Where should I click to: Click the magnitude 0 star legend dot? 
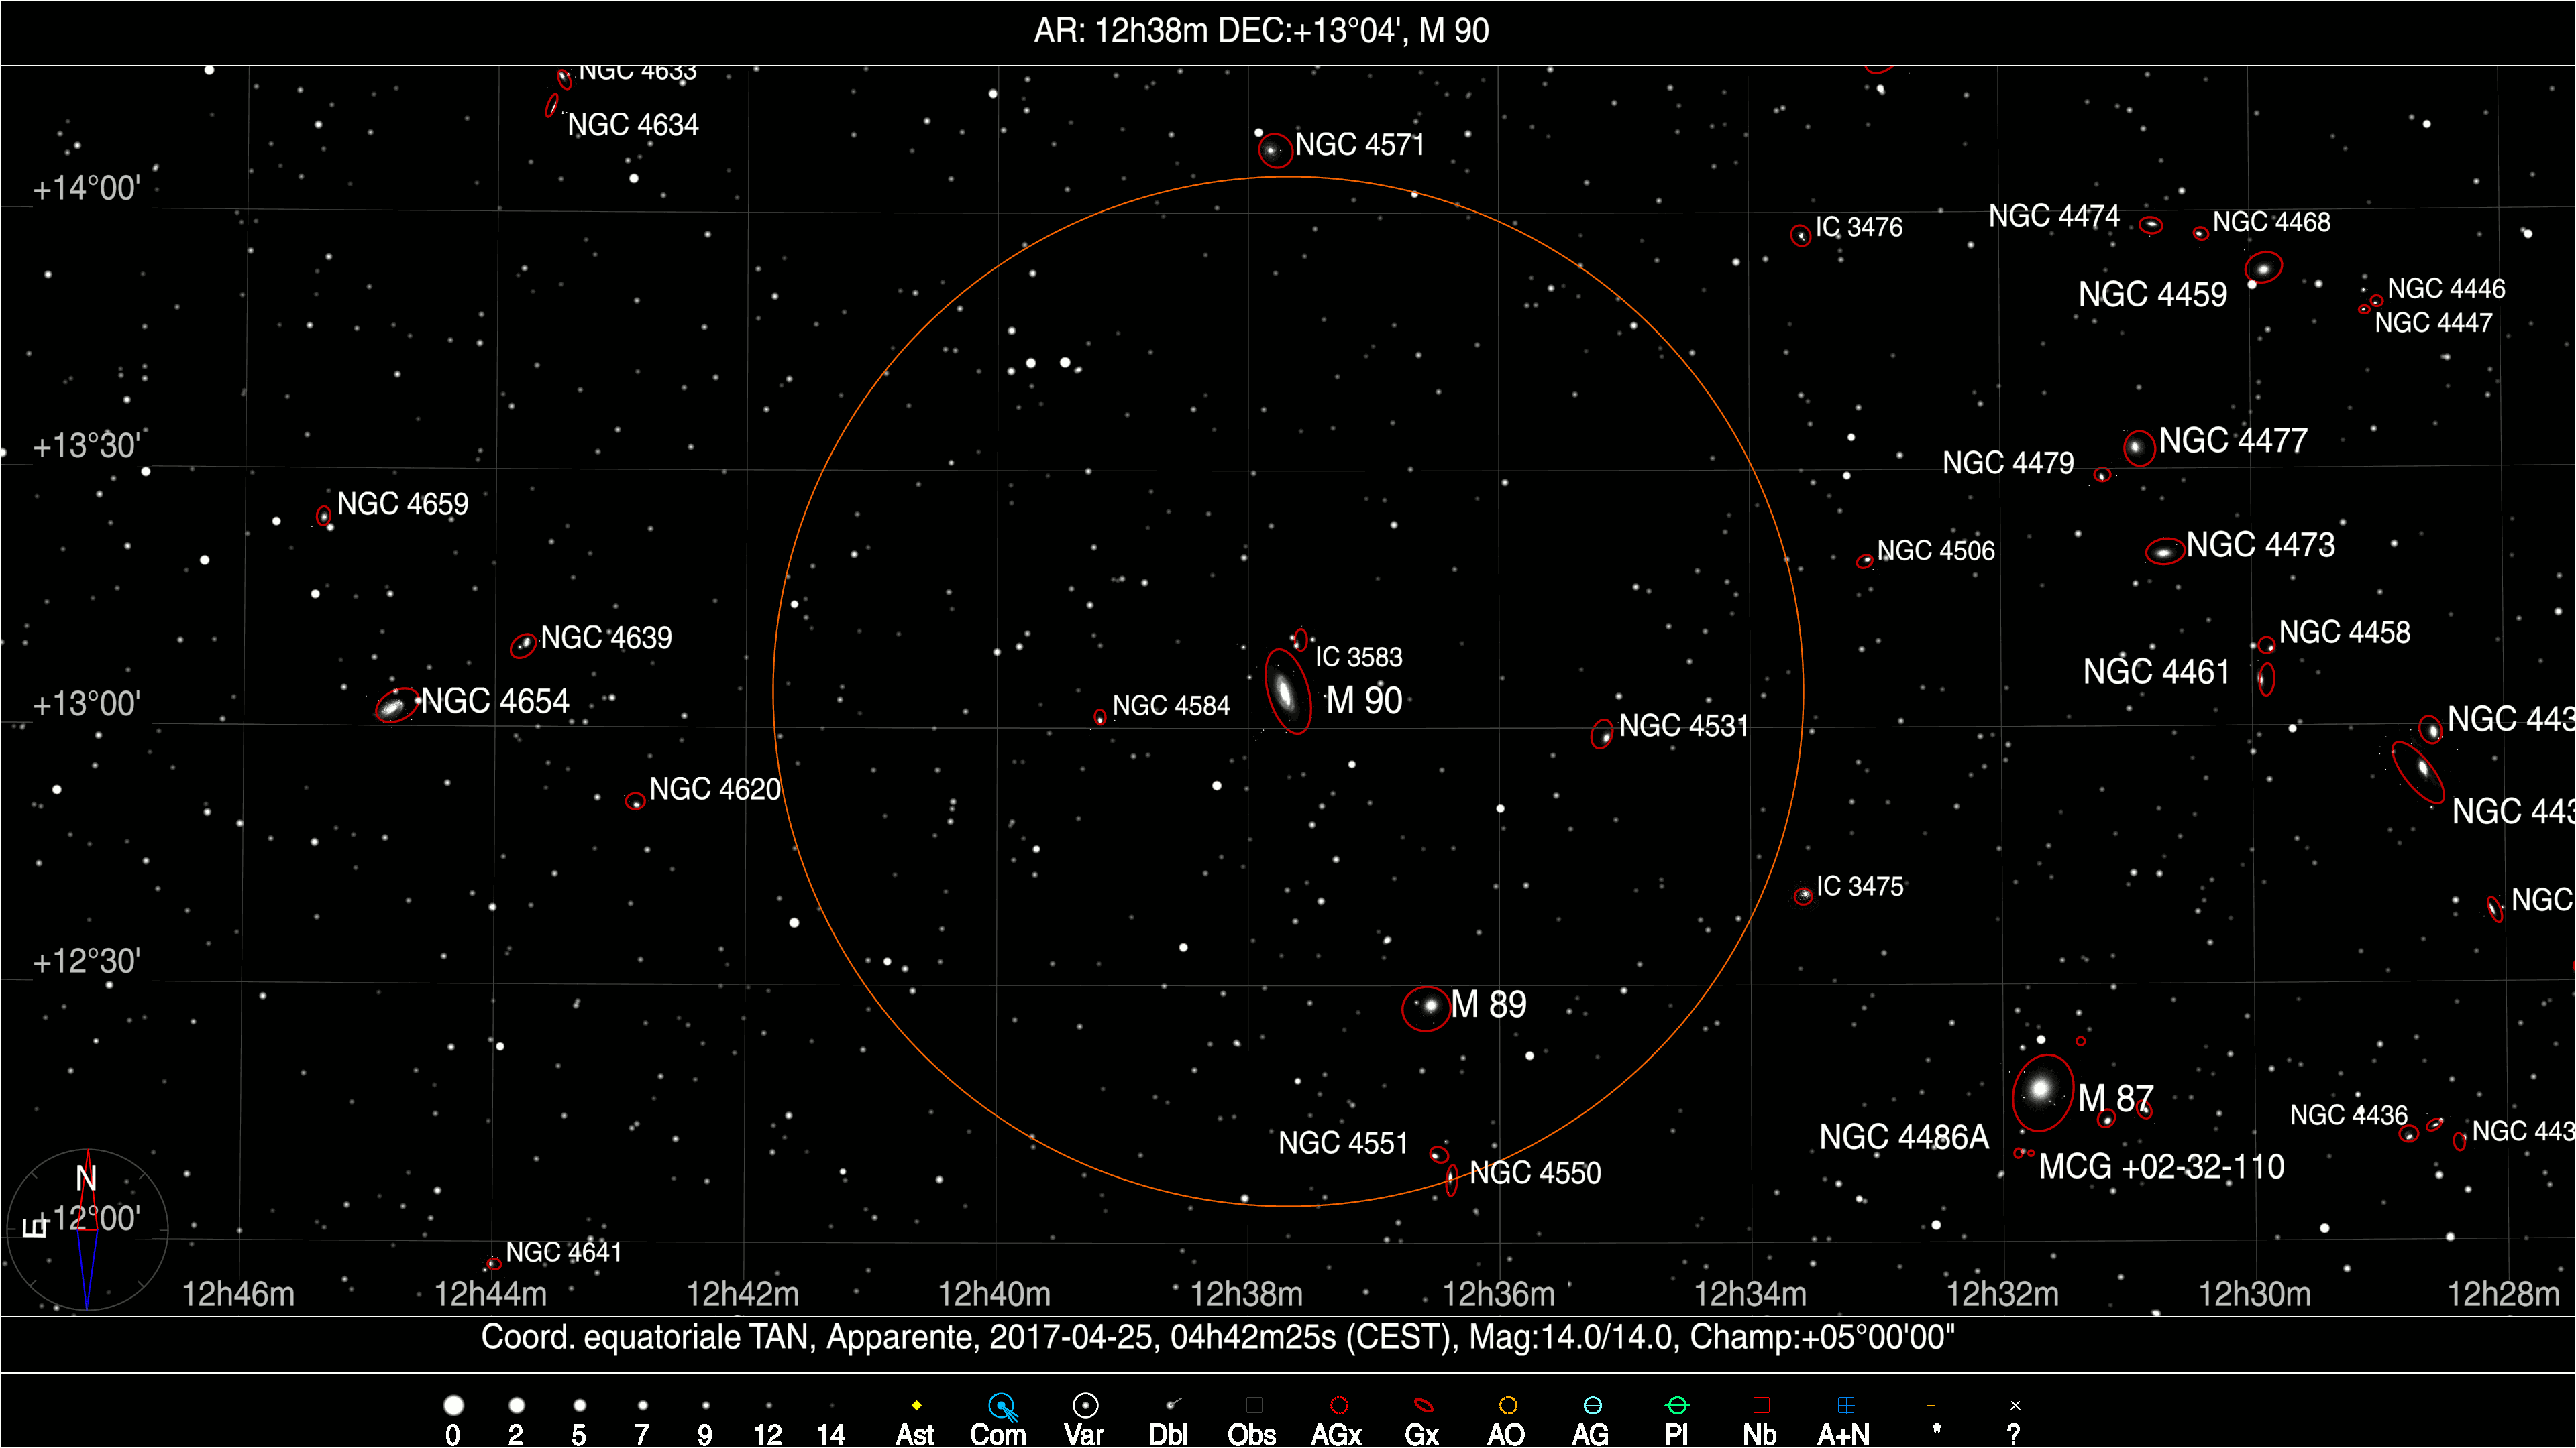[453, 1406]
